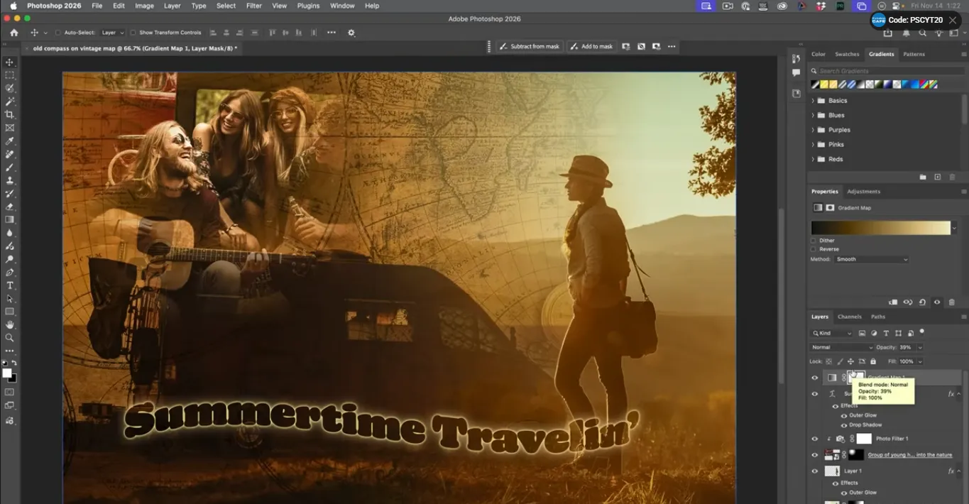Open the blend mode dropdown showing Normal

841,347
